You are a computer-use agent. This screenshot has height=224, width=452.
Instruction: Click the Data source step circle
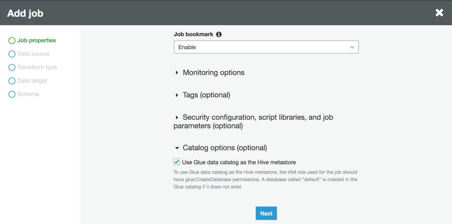tap(12, 54)
